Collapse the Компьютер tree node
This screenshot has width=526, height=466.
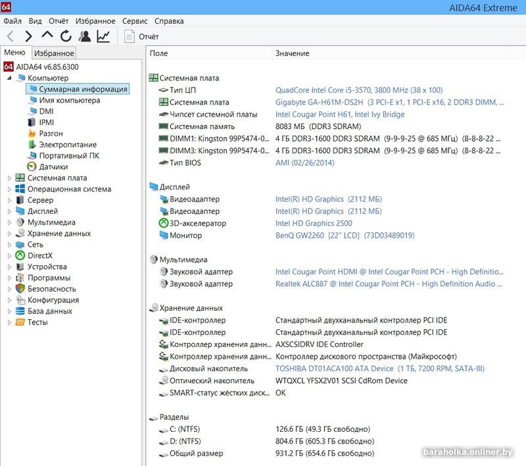(9, 78)
